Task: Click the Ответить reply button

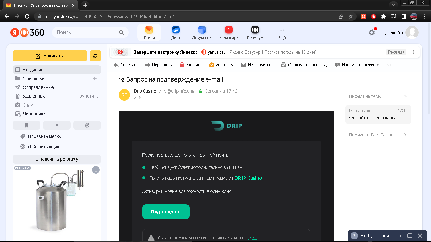Action: (125, 65)
